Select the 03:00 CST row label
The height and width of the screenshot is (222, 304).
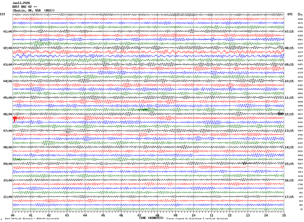[x=8, y=65]
